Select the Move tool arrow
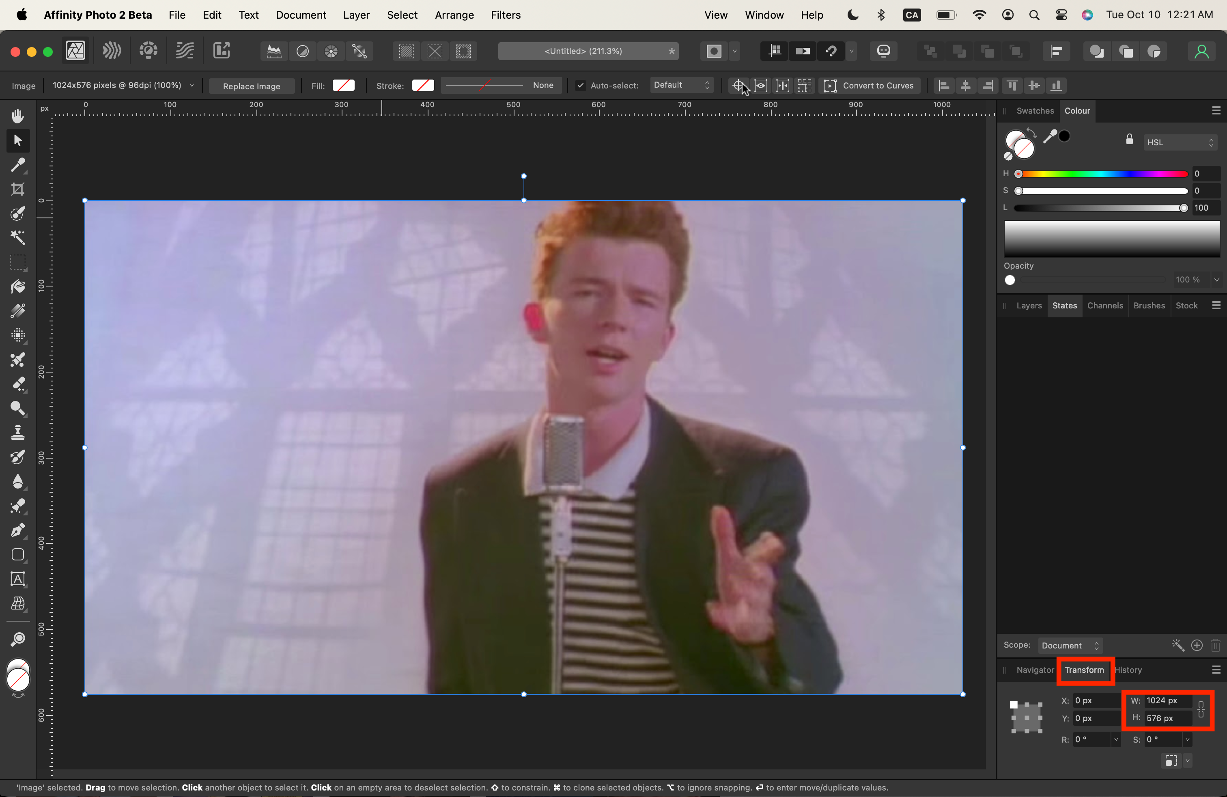1227x797 pixels. click(17, 140)
